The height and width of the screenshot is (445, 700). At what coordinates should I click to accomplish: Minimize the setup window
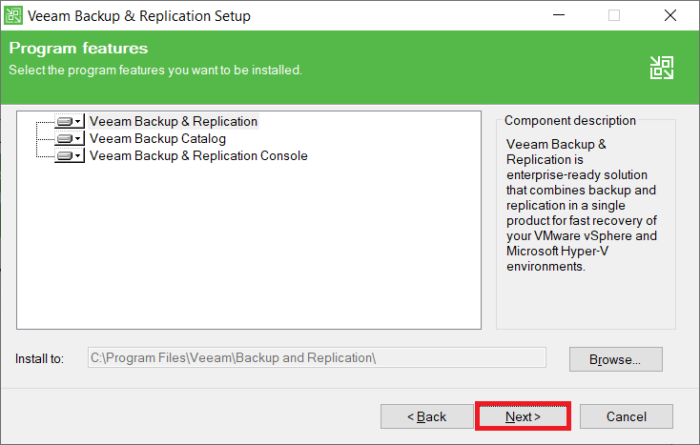558,16
